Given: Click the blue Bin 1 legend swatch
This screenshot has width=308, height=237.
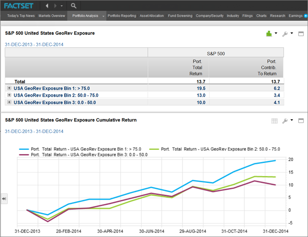Looking at the screenshot, I should click(x=24, y=149).
